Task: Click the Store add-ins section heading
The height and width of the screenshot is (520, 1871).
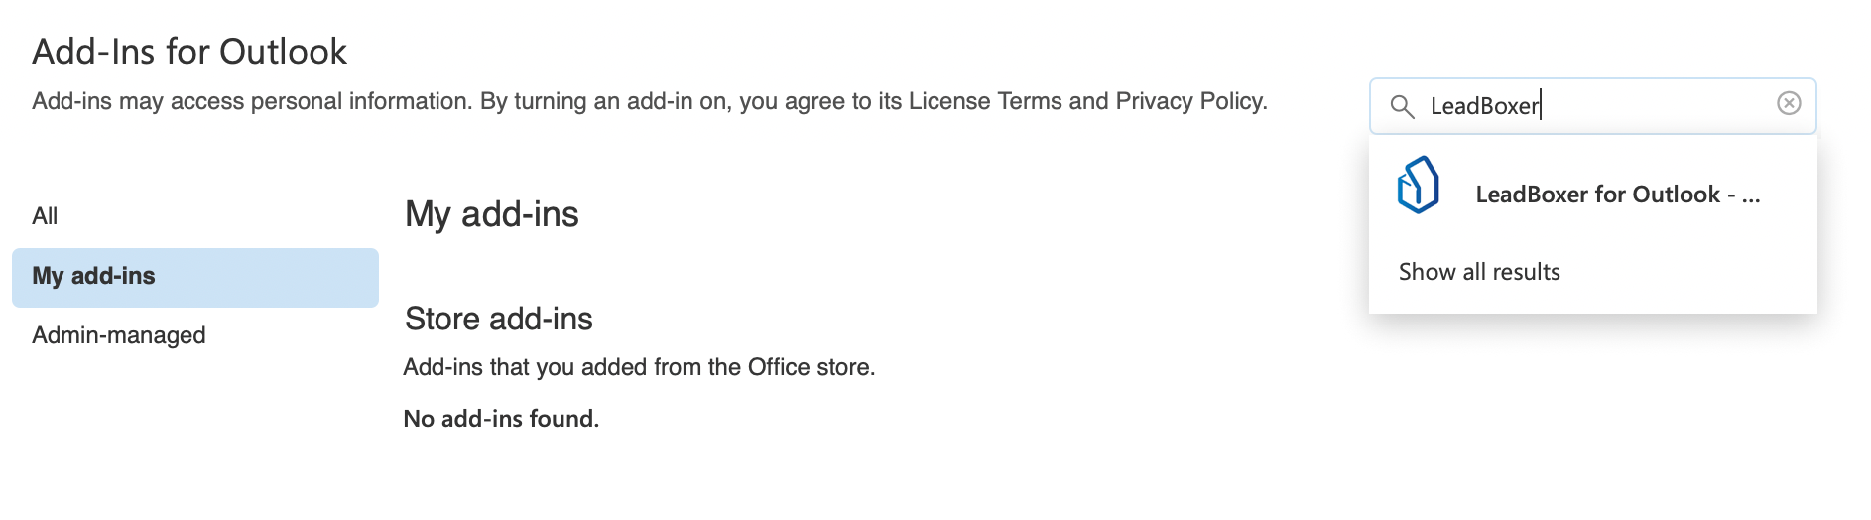Action: (x=499, y=319)
